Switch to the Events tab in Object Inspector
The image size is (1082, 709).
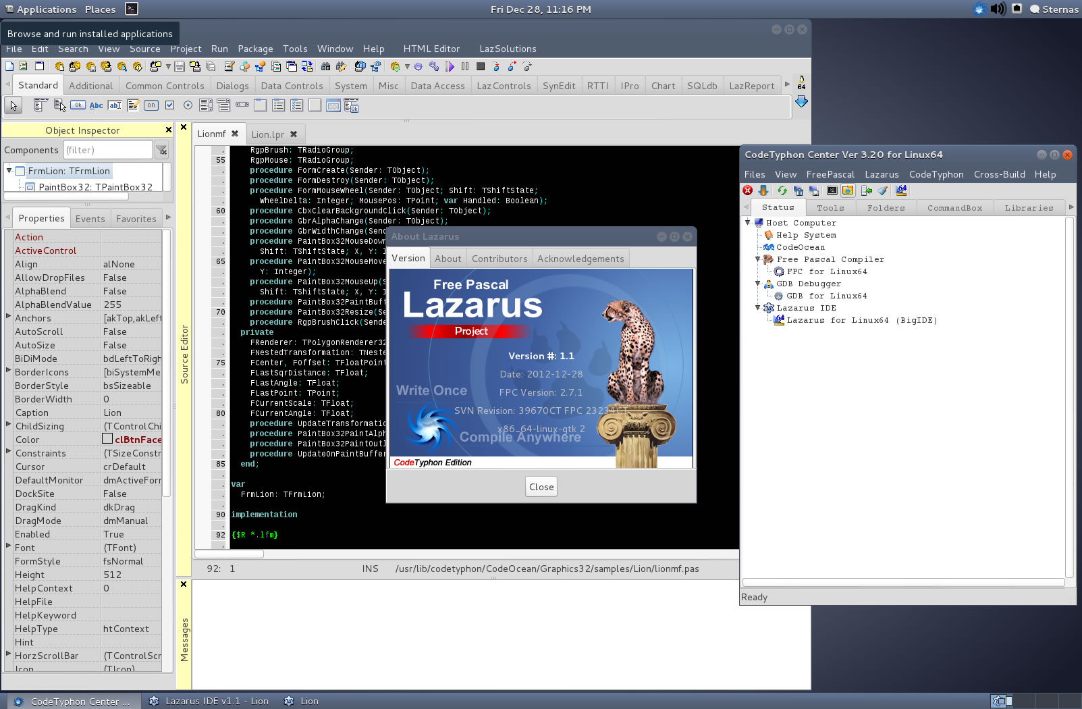90,219
